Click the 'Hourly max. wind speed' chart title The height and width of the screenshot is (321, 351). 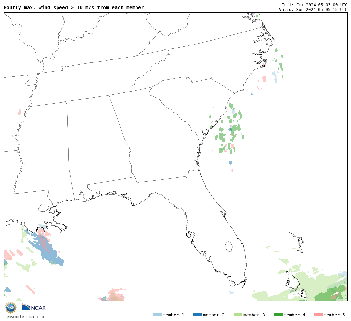(74, 7)
